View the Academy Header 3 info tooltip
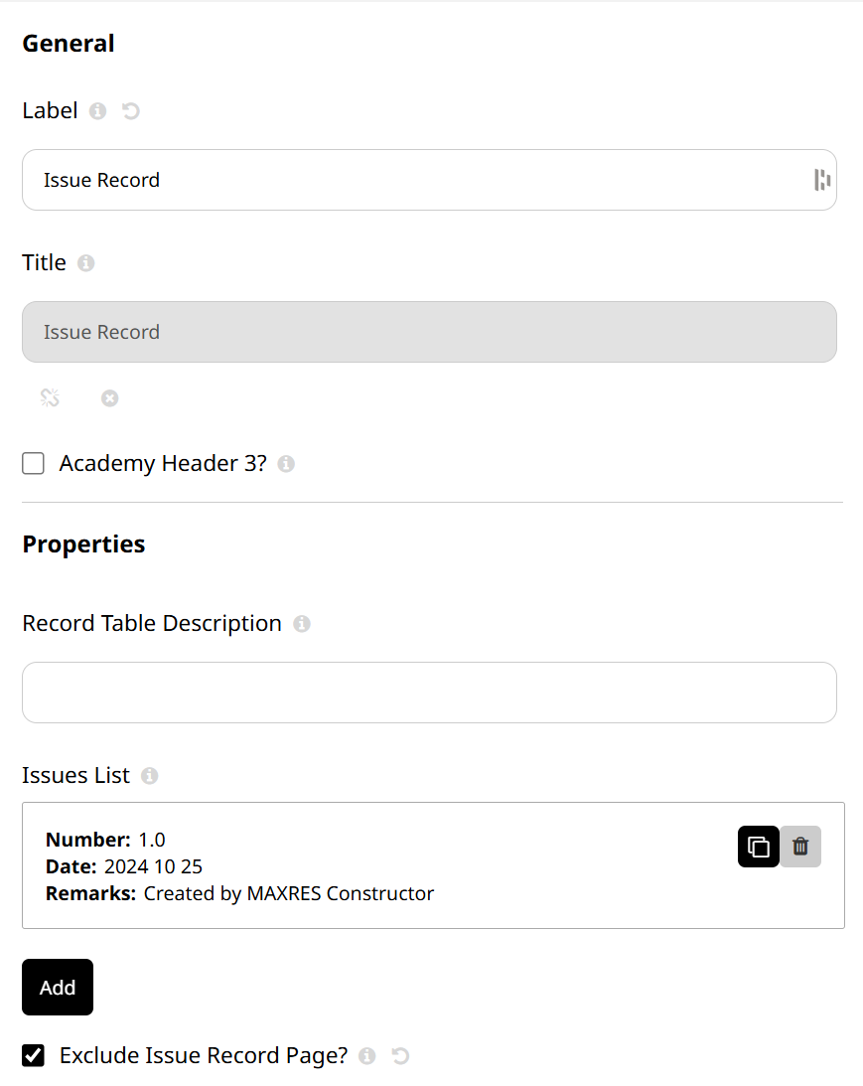 [x=285, y=463]
